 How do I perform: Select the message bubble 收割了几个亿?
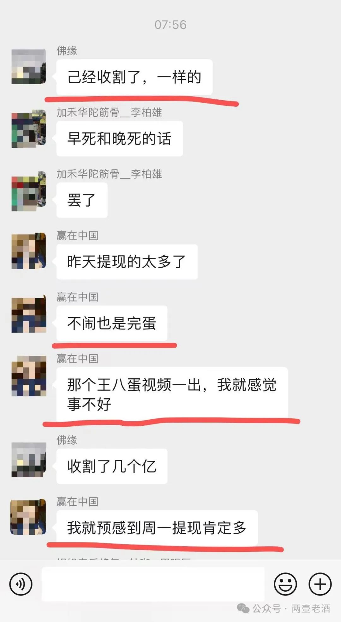(x=112, y=466)
